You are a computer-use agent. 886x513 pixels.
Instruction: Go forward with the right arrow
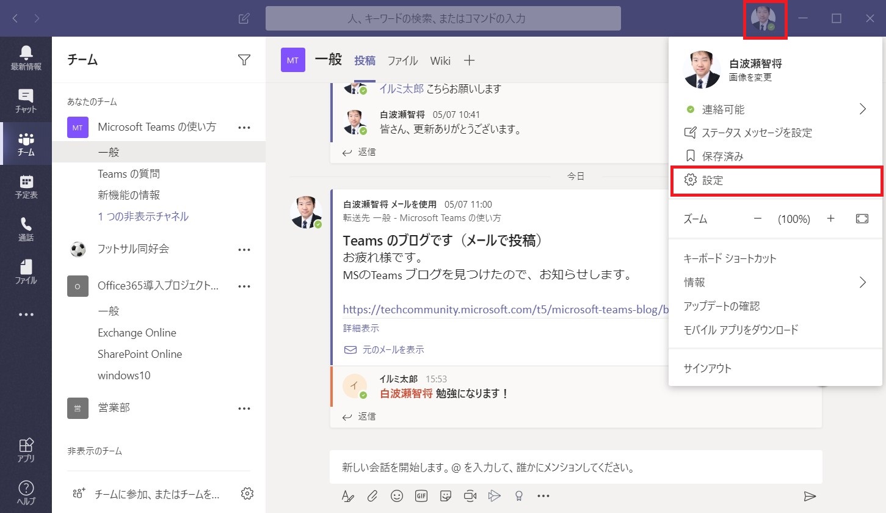(x=37, y=18)
